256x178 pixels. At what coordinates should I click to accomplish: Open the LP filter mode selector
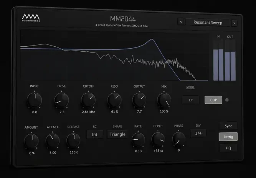(x=190, y=100)
